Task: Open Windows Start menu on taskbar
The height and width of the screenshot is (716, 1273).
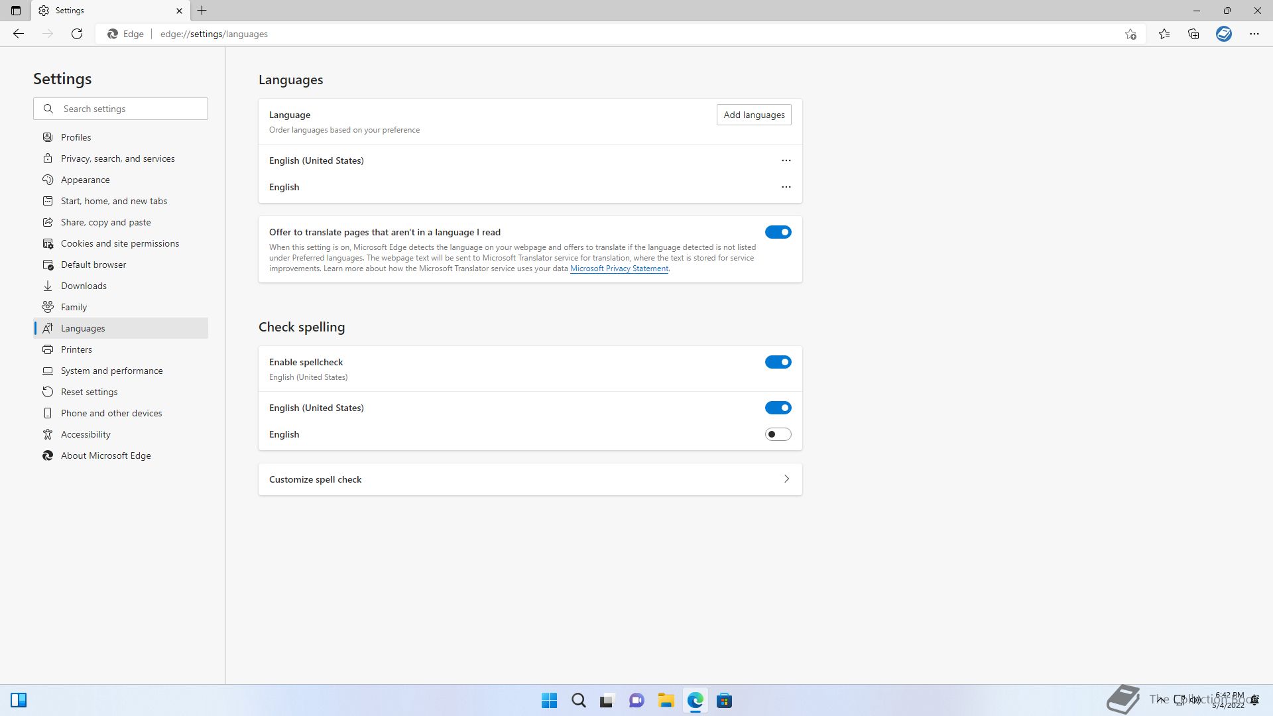Action: 550,701
